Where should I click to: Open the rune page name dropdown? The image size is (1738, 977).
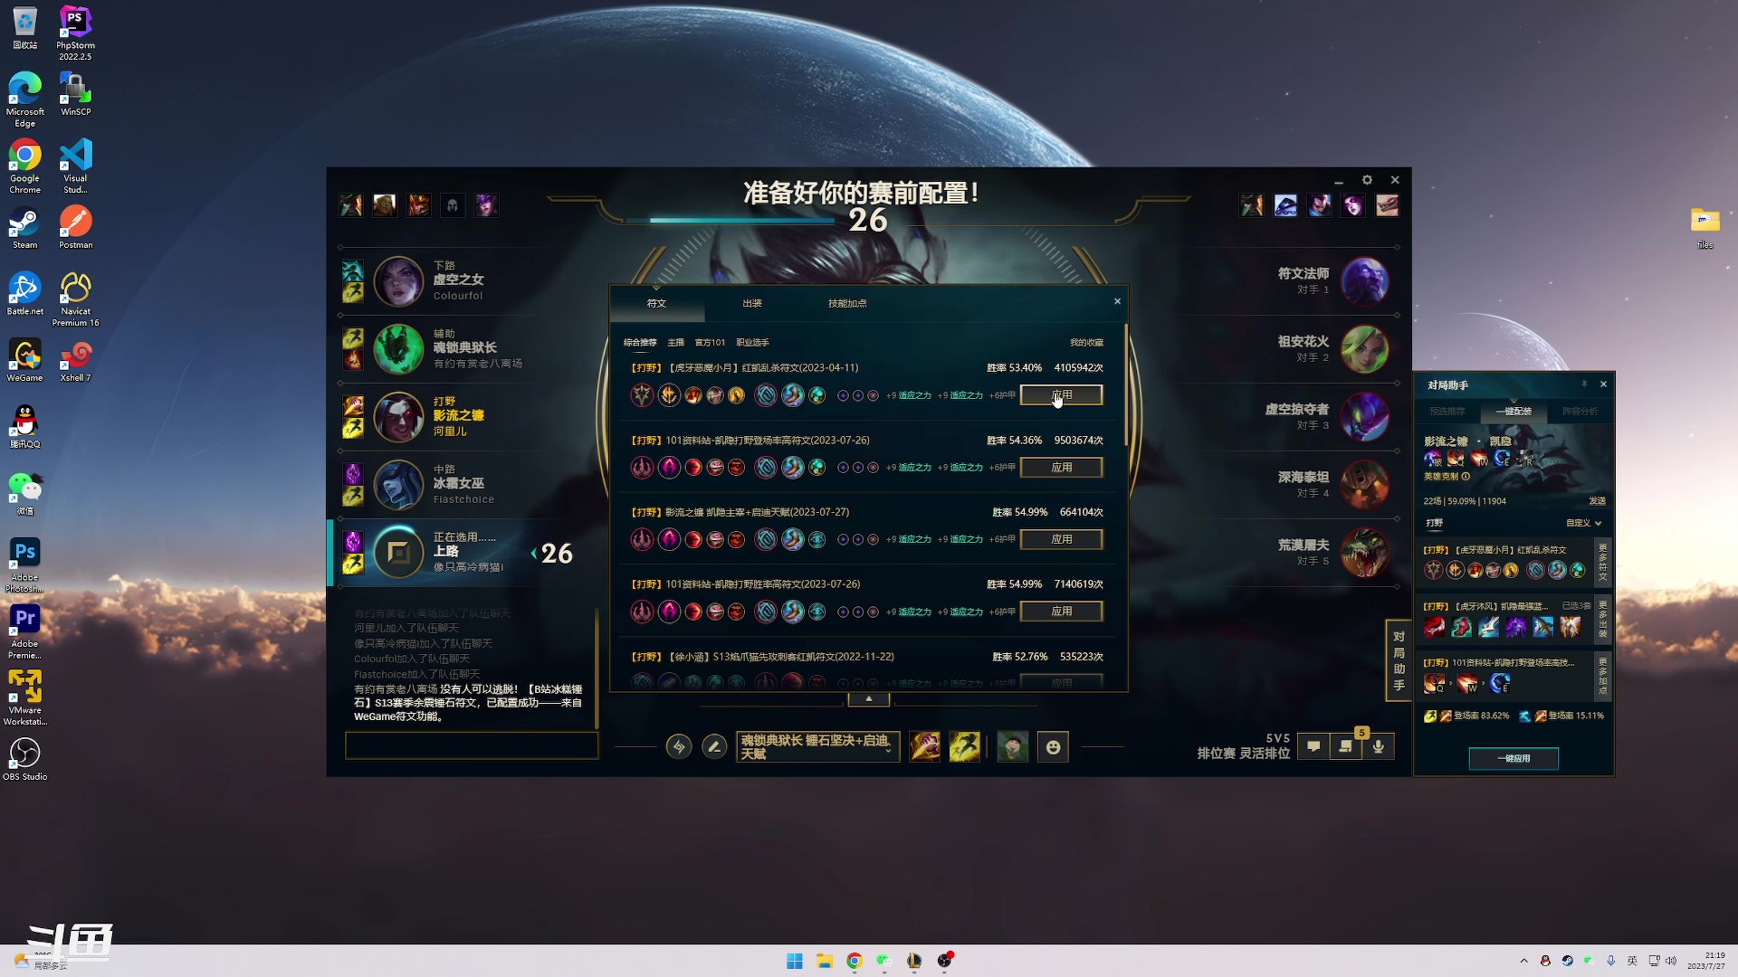817,747
